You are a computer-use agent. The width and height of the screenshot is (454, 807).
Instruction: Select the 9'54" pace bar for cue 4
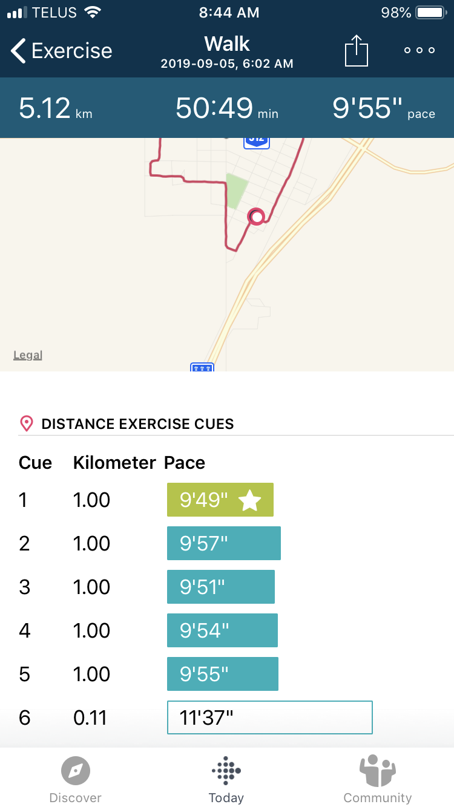tap(222, 630)
